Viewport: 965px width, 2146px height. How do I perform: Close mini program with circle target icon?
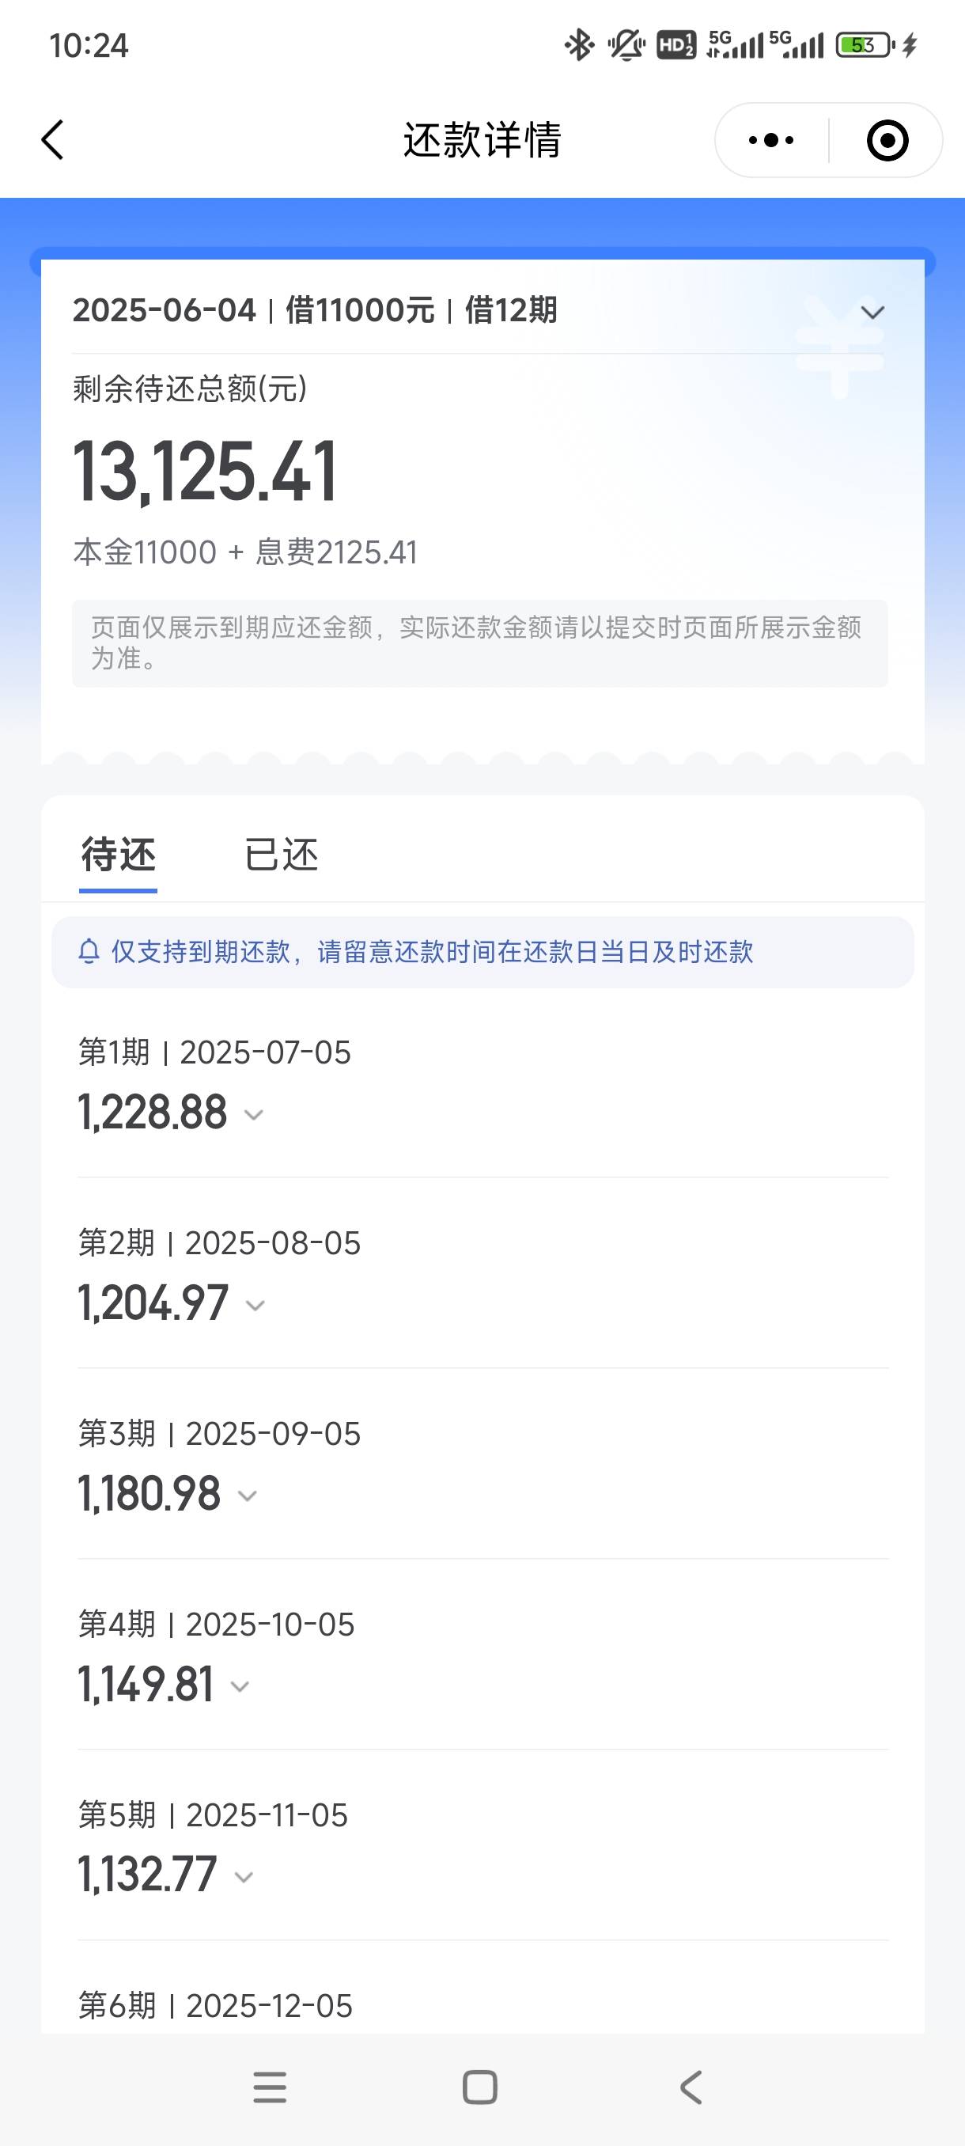click(887, 140)
